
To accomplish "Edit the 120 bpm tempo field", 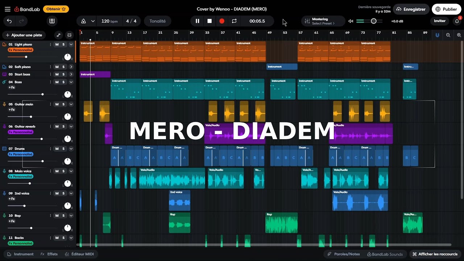I will pos(109,21).
